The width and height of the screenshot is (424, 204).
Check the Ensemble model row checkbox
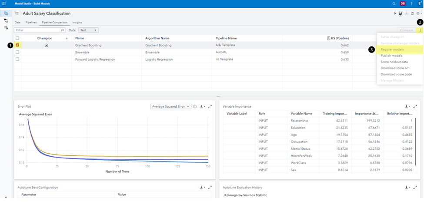(17, 52)
